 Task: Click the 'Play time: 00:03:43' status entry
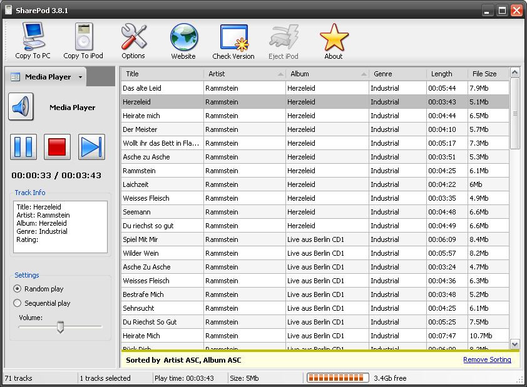(x=184, y=378)
